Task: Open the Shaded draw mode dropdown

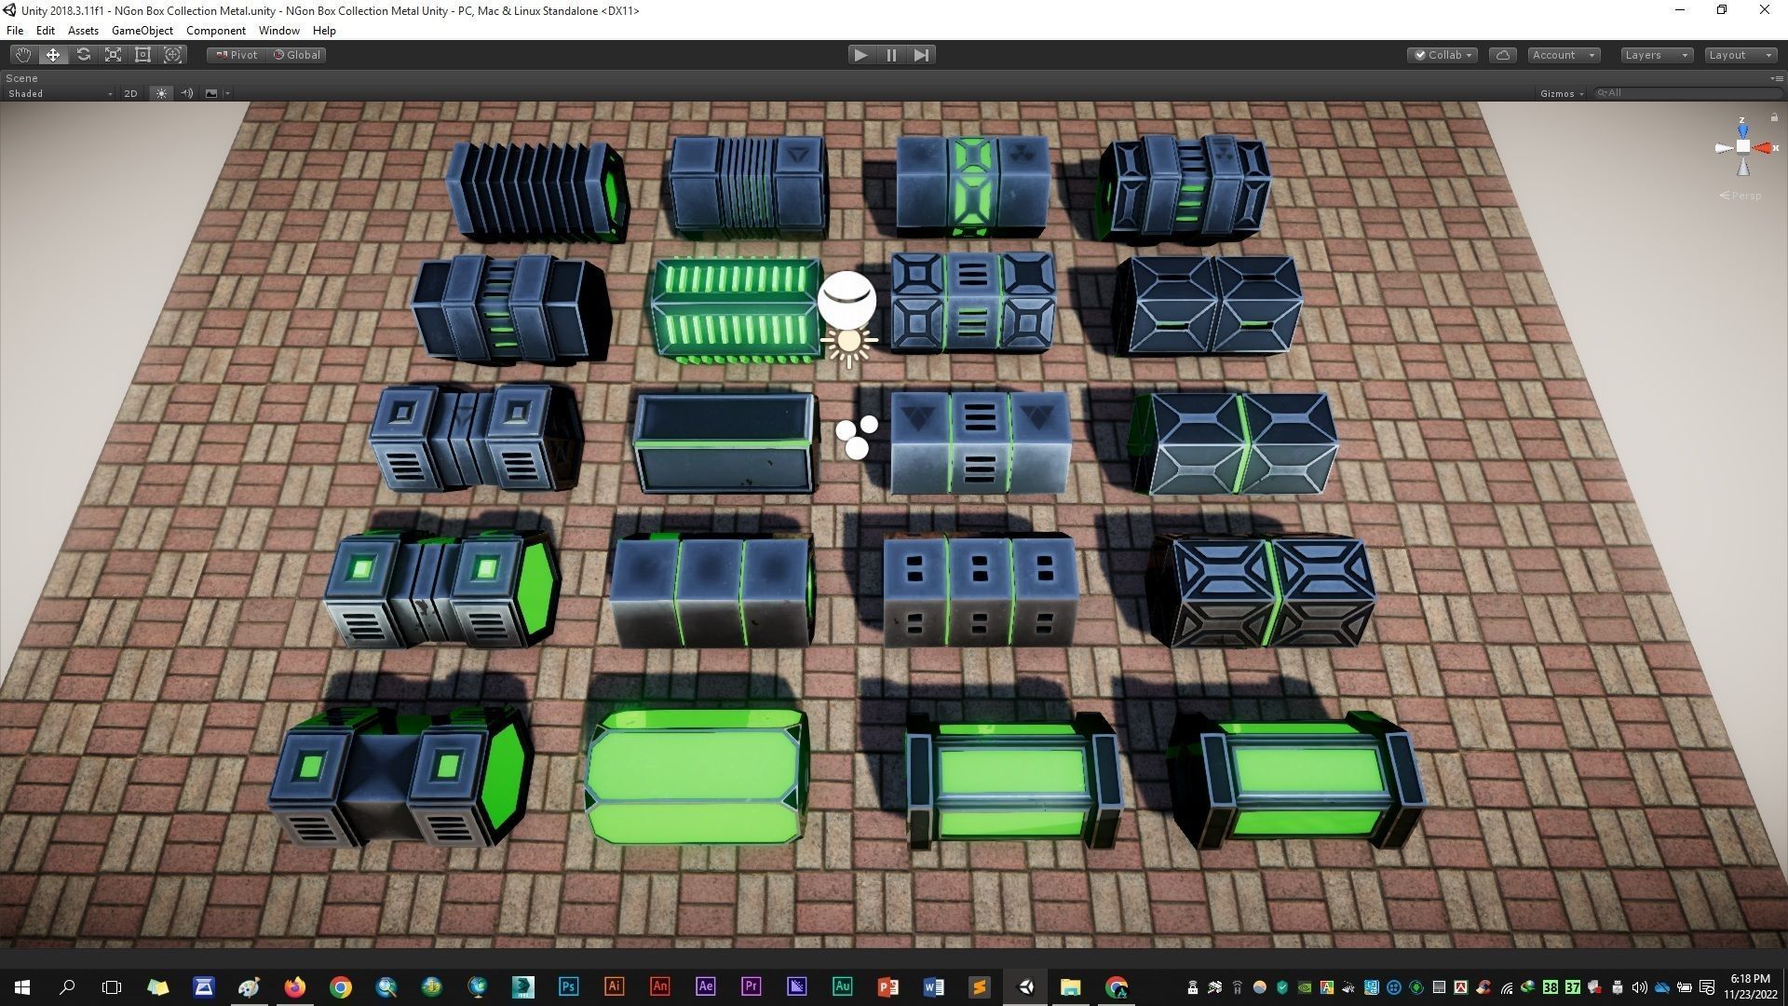Action: coord(60,93)
